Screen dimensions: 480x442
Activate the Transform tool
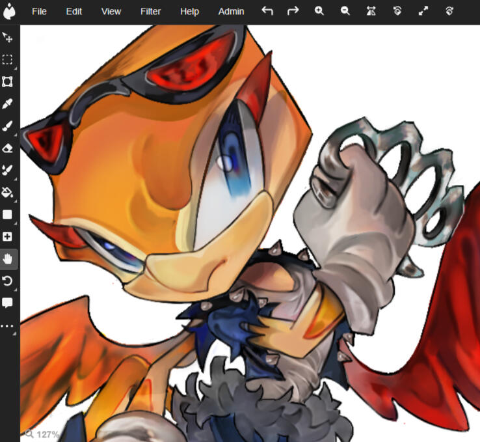(8, 82)
